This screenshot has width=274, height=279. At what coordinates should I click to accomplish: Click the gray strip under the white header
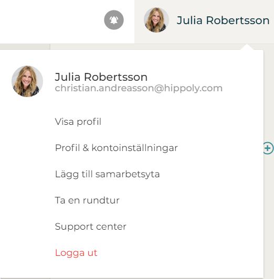[x=25, y=47]
